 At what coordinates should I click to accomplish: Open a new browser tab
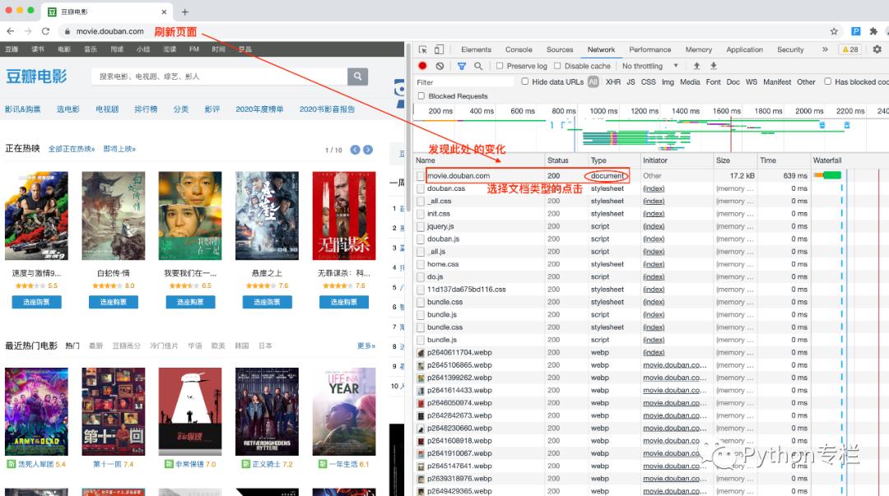(185, 12)
